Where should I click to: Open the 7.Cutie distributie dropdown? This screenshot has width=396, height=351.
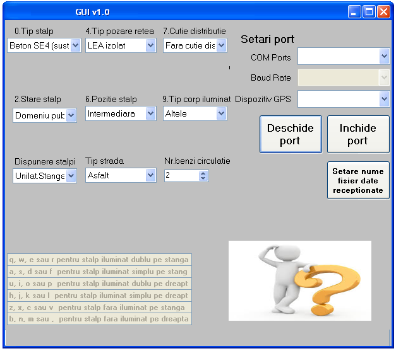pyautogui.click(x=221, y=45)
